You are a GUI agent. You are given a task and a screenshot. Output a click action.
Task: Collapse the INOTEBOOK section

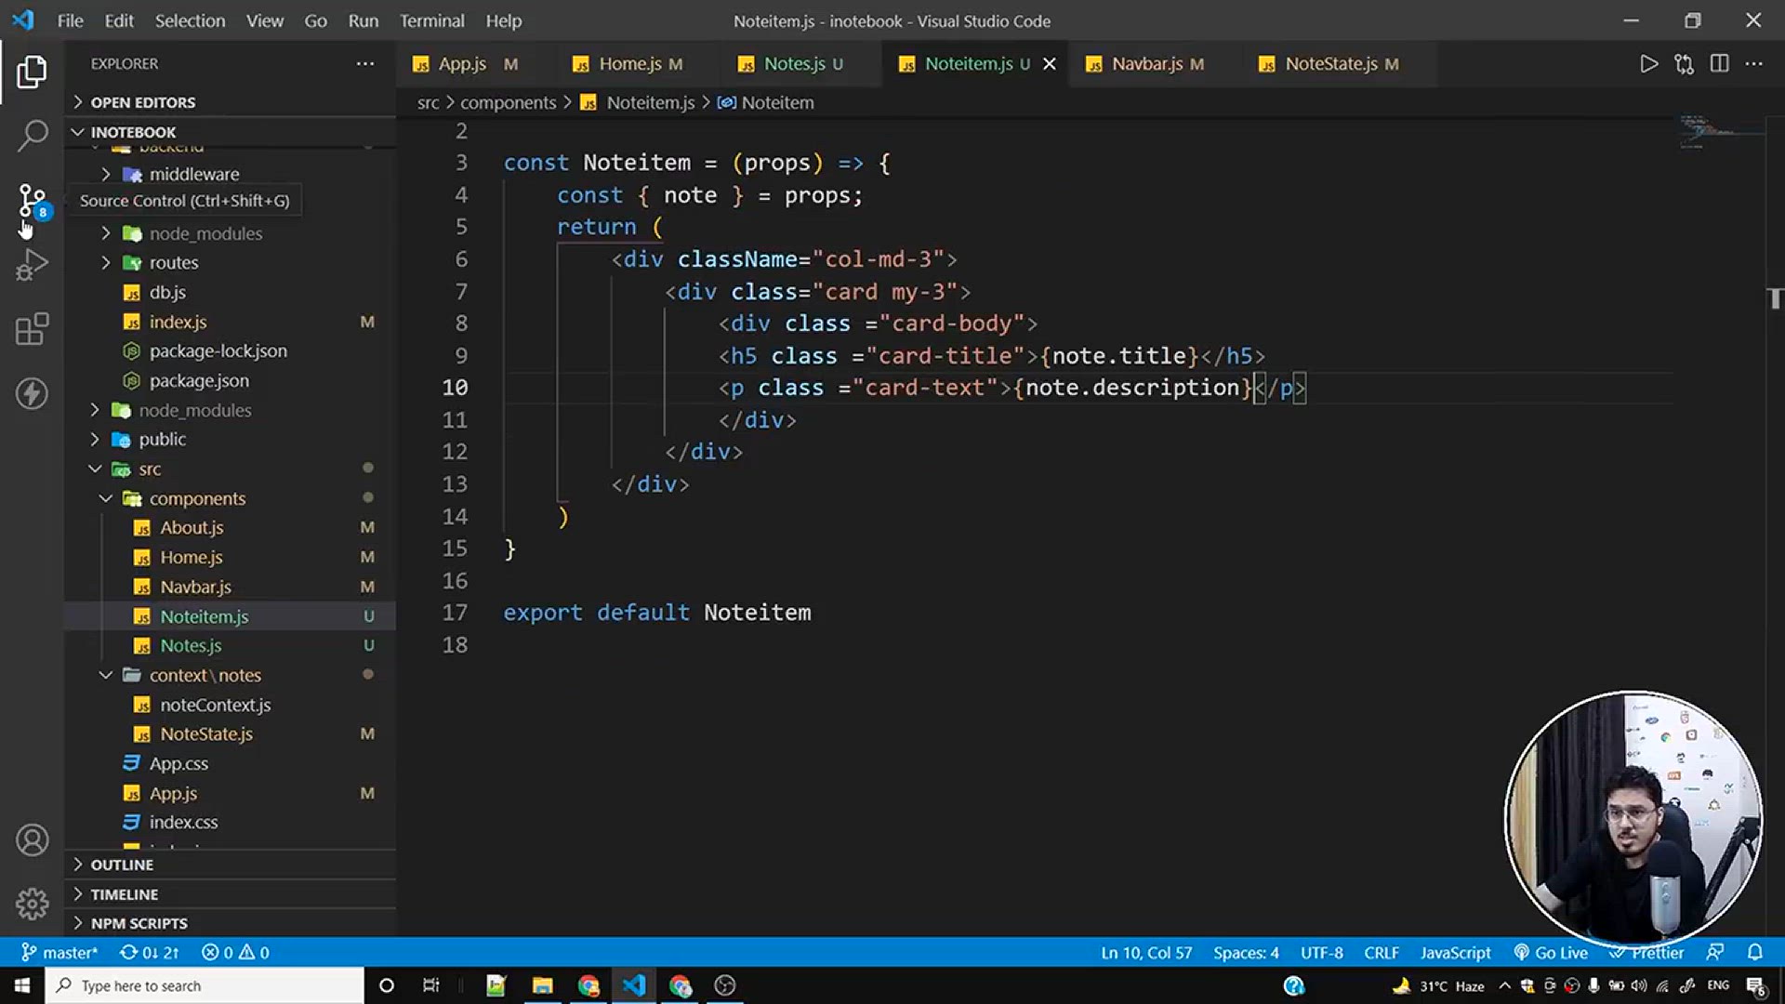click(230, 132)
